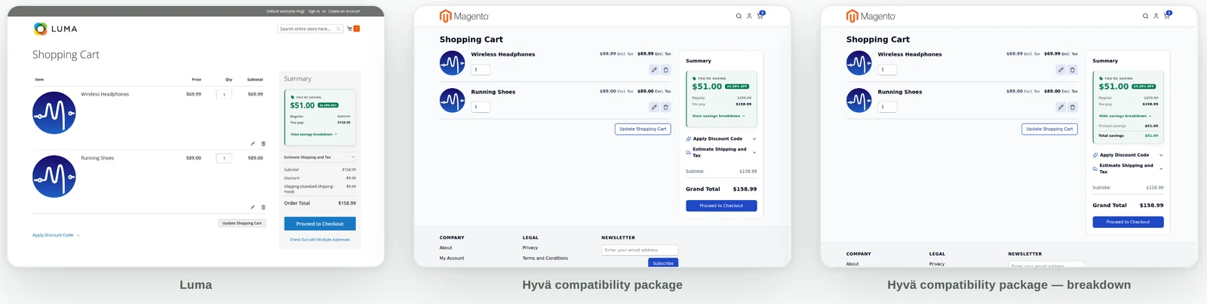Edit Running Shoes in the breakdown panel
The image size is (1207, 304).
1061,107
